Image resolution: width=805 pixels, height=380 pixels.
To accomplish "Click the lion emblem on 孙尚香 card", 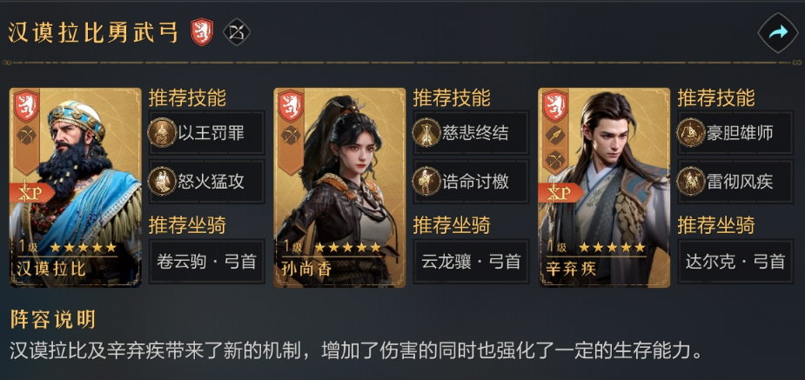I will (x=291, y=106).
